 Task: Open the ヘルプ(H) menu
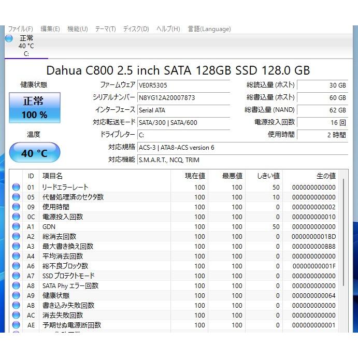pos(168,29)
